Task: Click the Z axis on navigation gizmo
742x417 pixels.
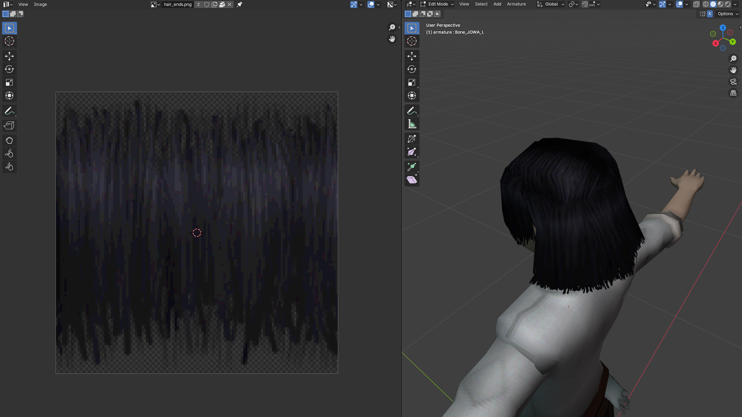Action: point(723,28)
